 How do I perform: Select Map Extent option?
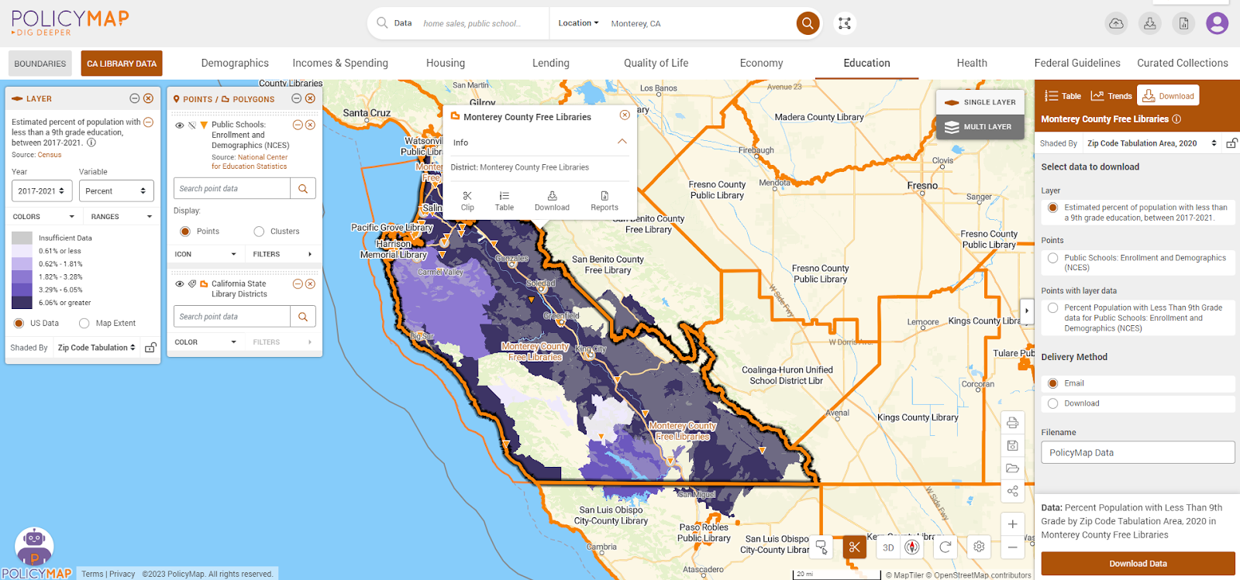click(x=84, y=323)
